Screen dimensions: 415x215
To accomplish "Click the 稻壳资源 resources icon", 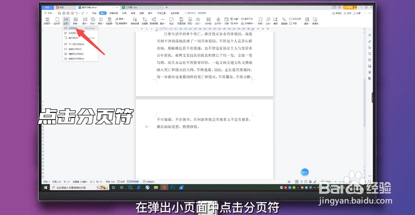I will tap(135, 21).
